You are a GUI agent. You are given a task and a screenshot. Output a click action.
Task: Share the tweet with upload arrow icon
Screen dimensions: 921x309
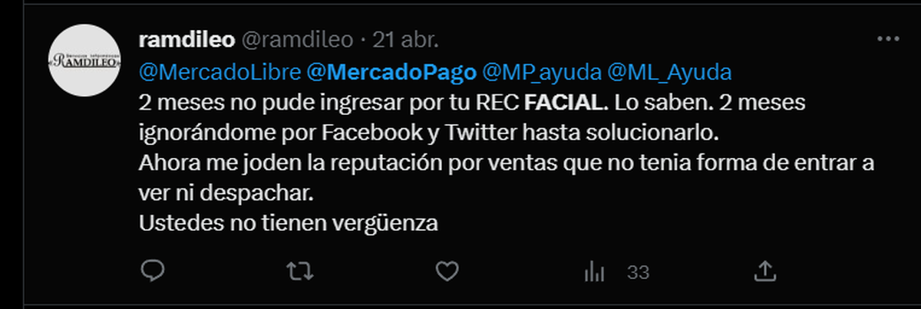coord(764,271)
